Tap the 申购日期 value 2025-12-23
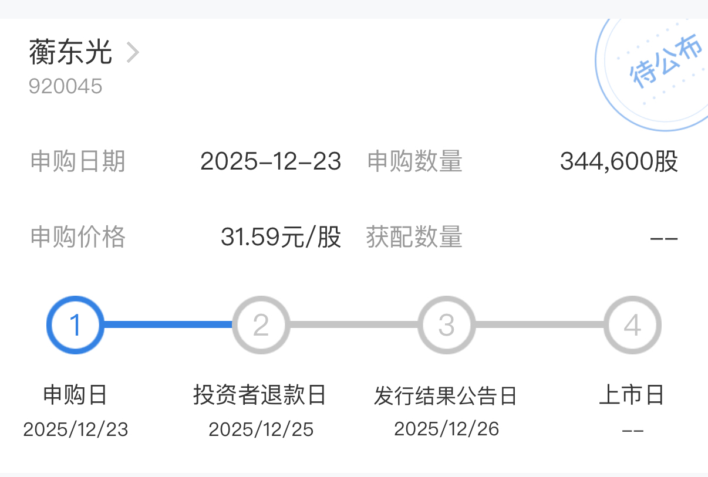The height and width of the screenshot is (477, 708). pos(271,161)
